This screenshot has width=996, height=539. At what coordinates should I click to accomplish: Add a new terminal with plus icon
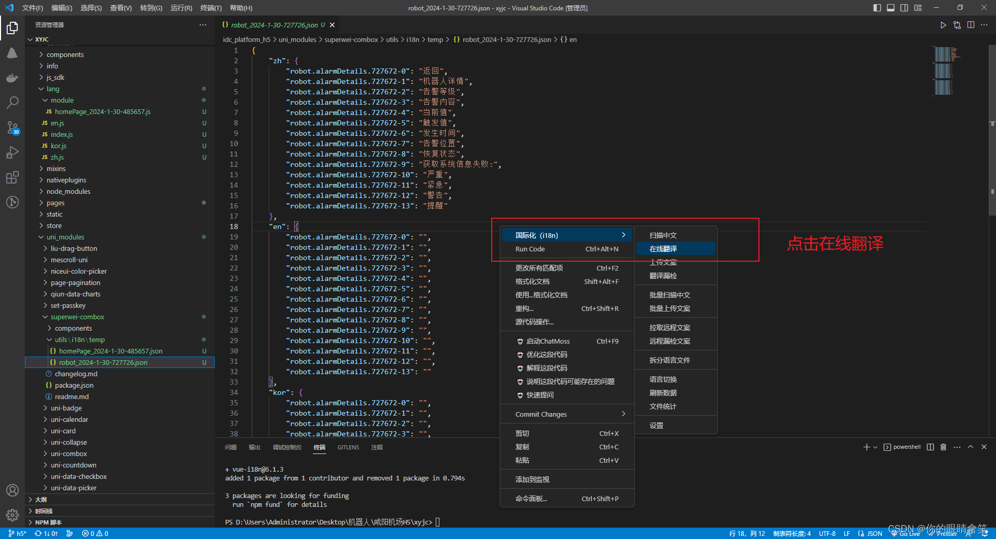click(866, 447)
